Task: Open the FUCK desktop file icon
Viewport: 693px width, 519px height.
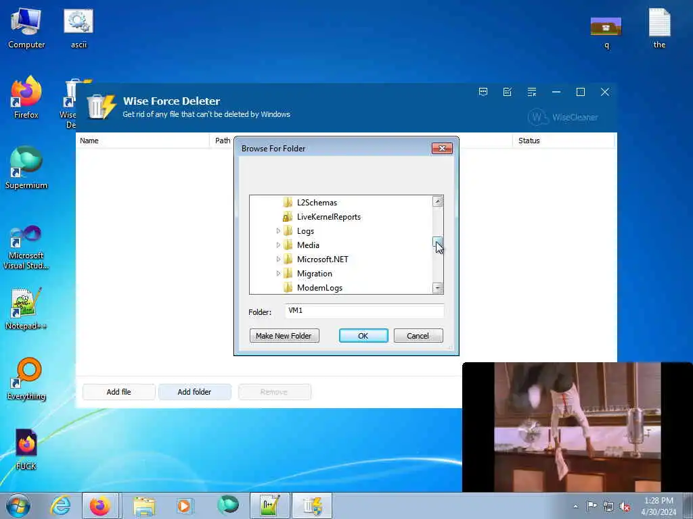Action: point(26,449)
